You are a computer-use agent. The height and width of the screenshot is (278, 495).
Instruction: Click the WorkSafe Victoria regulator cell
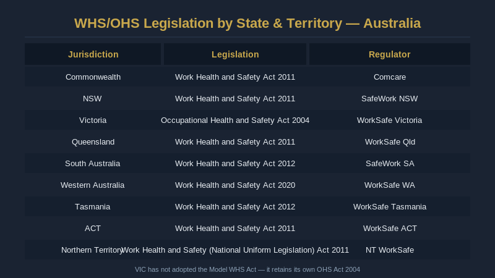390,120
